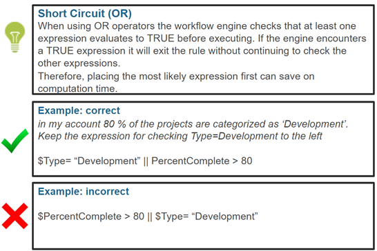377x251 pixels.
Task: Click the italic '80 % of the projects' sentence
Action: (x=193, y=124)
